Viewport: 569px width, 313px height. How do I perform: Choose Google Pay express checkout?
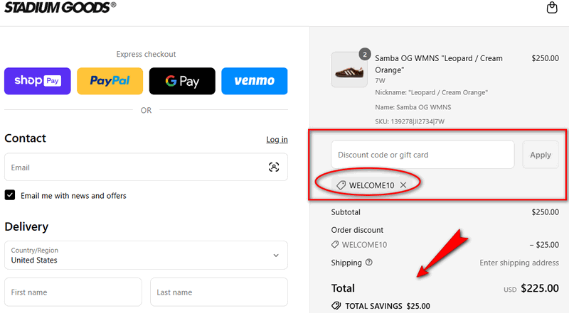click(182, 81)
